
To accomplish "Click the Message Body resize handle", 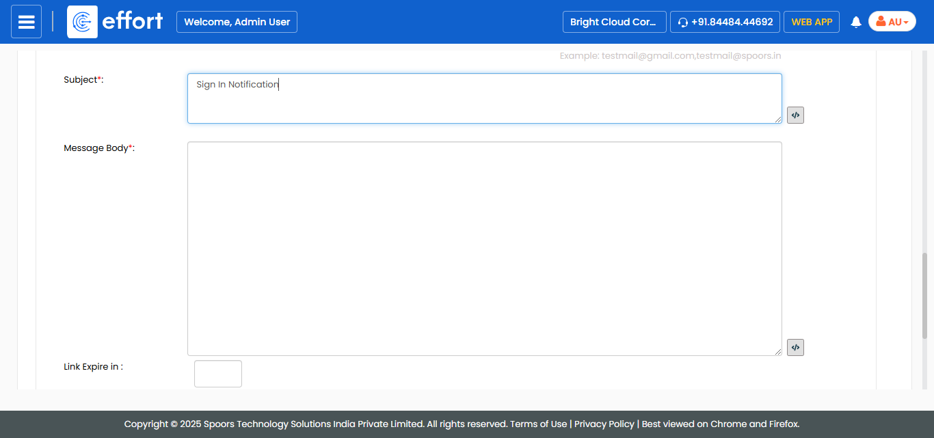I will coord(778,352).
